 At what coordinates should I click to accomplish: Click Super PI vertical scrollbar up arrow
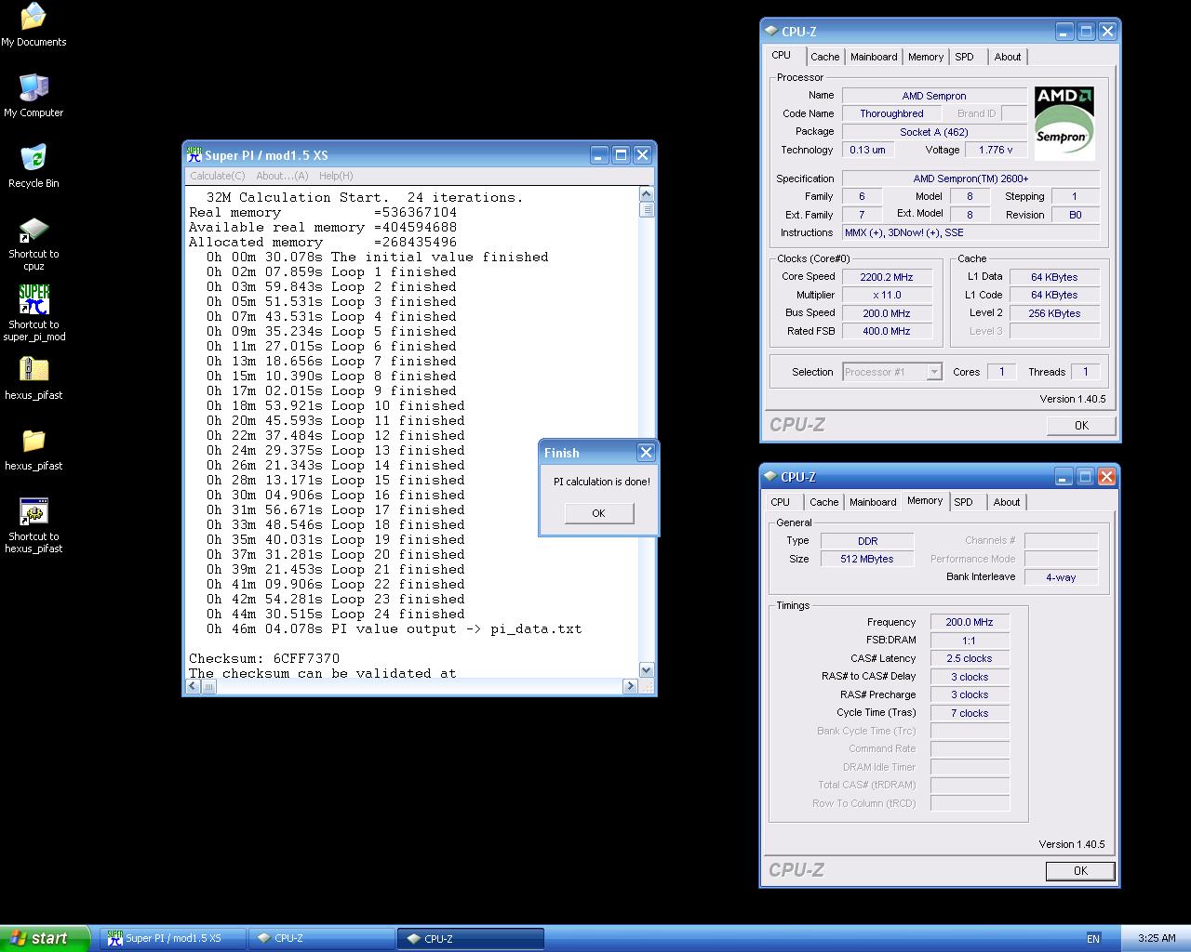tap(647, 194)
